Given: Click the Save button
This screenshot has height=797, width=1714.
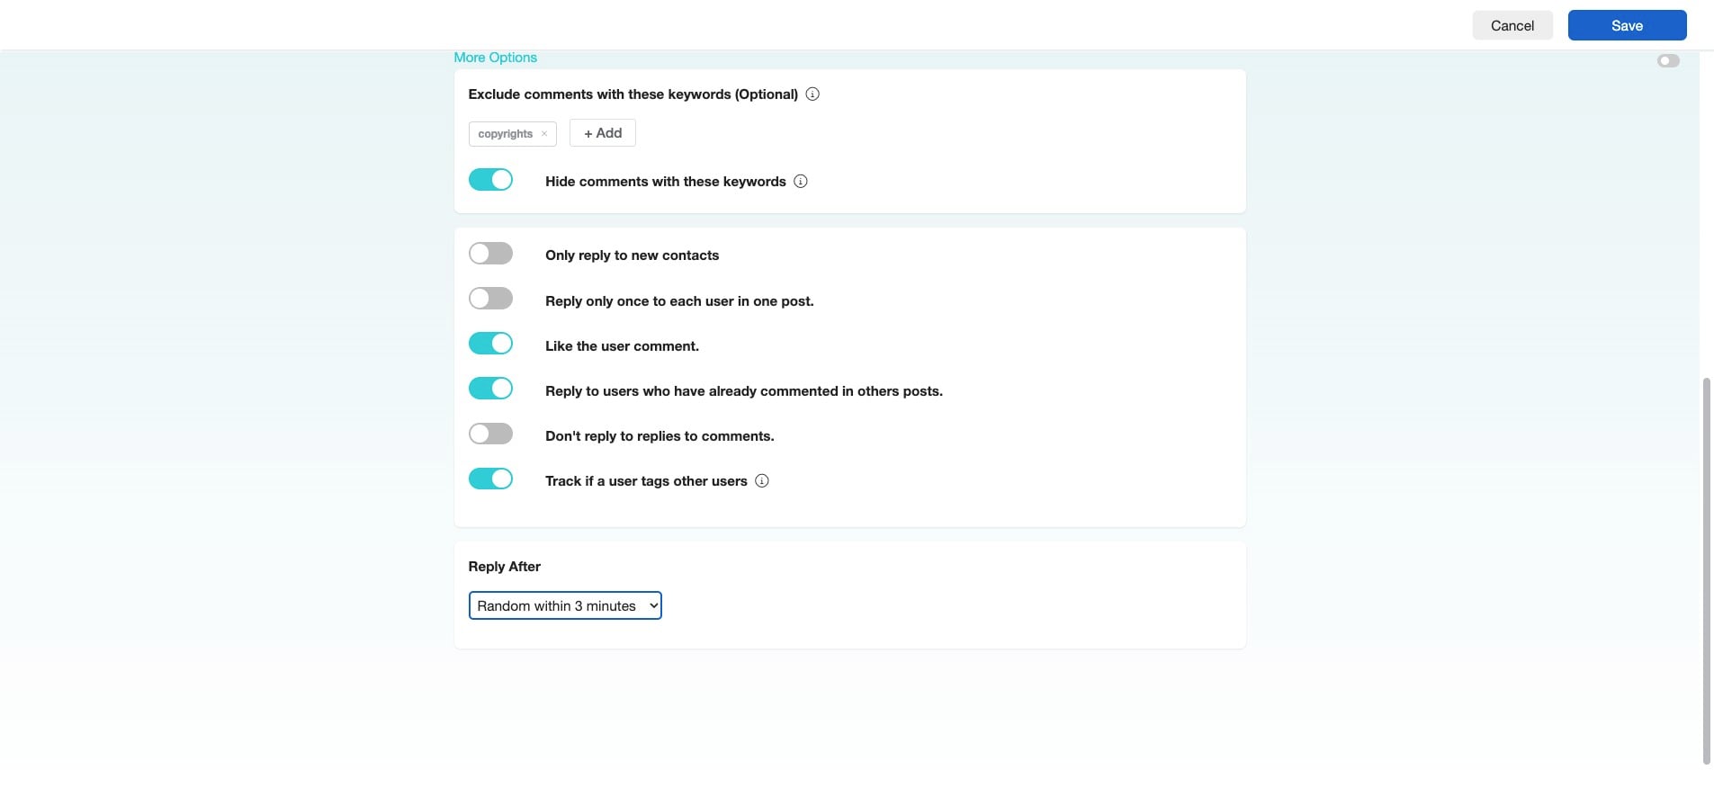Looking at the screenshot, I should [x=1627, y=25].
